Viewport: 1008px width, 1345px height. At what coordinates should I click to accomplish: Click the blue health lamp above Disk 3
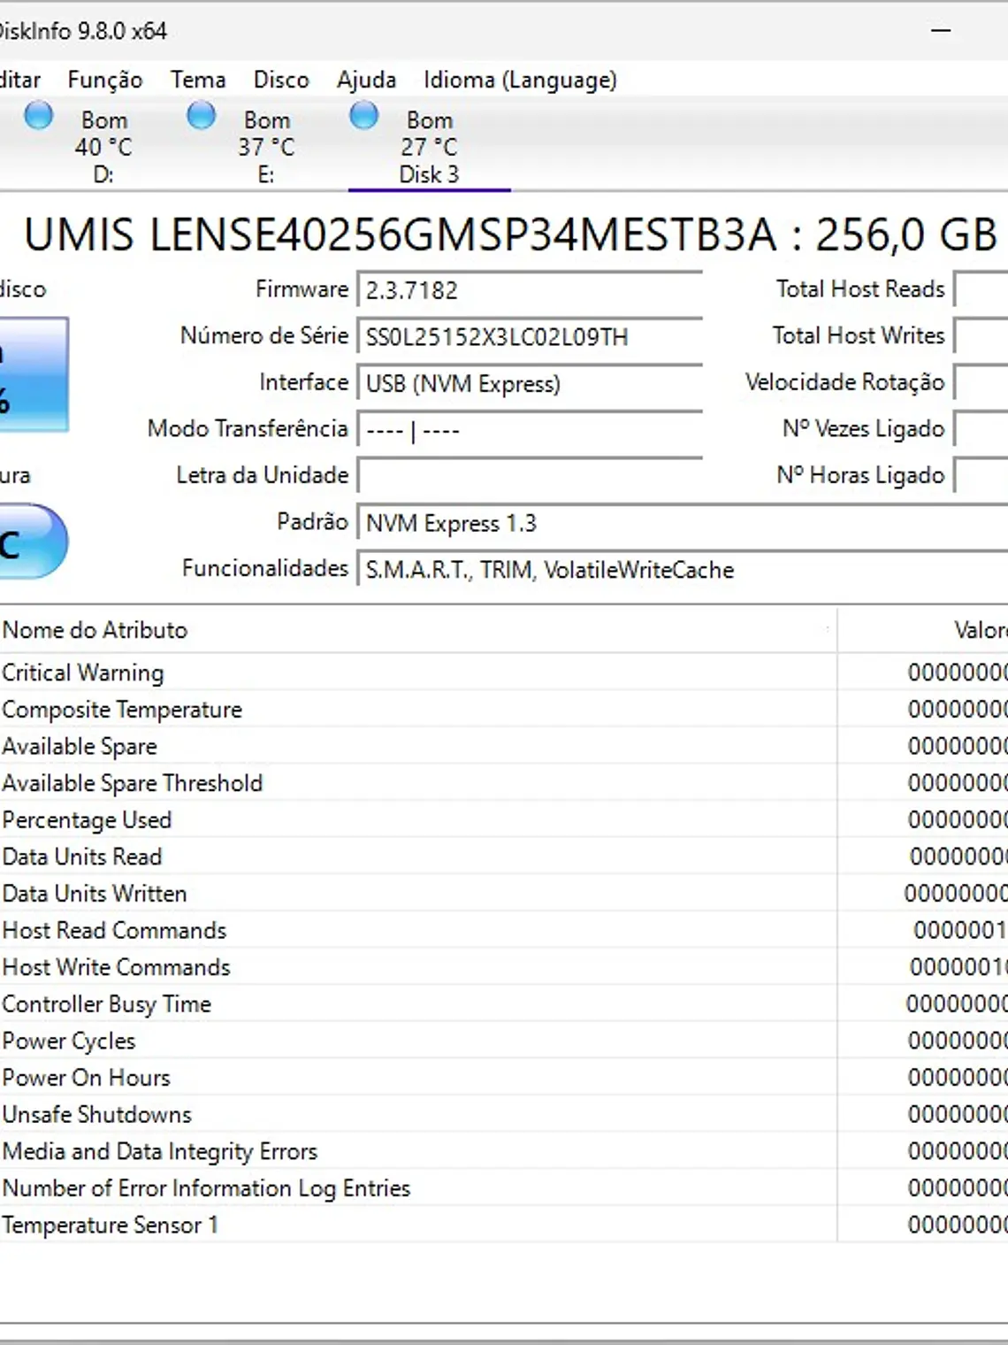click(363, 114)
